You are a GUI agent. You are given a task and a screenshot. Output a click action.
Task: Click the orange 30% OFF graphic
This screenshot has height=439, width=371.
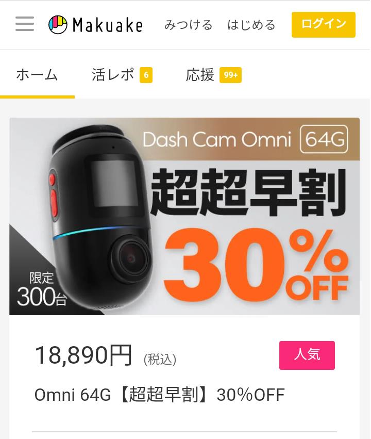(x=256, y=265)
